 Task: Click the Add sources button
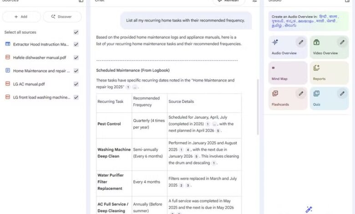(21, 17)
